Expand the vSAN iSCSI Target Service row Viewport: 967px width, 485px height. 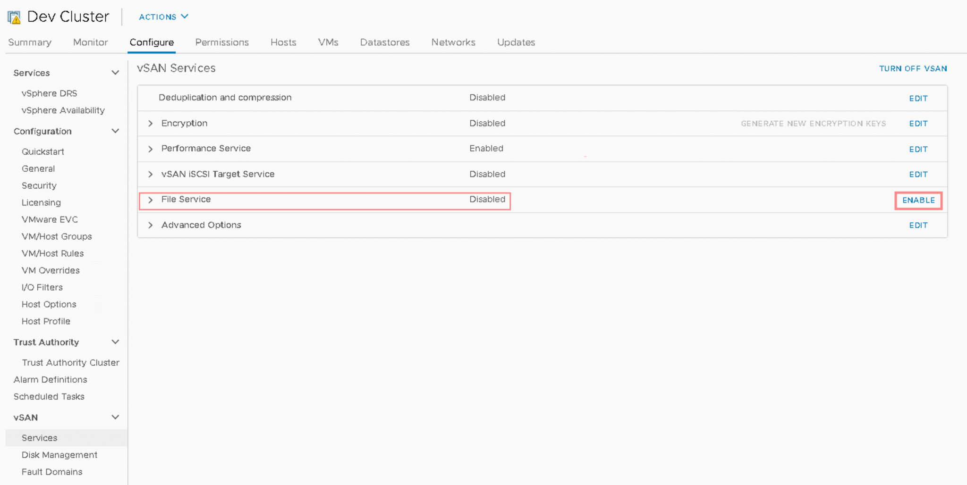[150, 175]
